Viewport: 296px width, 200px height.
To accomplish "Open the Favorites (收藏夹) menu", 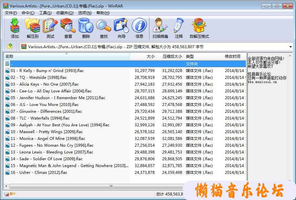I will 65,13.
